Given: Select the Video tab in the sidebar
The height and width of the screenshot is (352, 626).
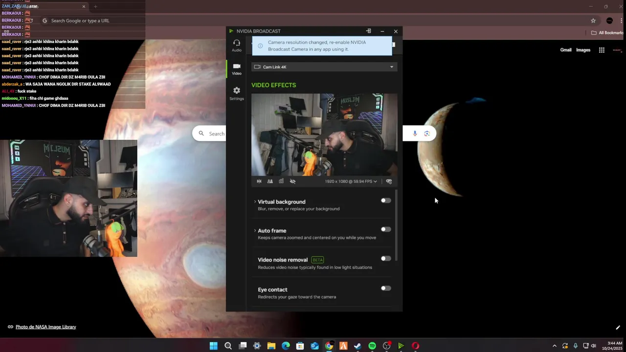Looking at the screenshot, I should 237,69.
